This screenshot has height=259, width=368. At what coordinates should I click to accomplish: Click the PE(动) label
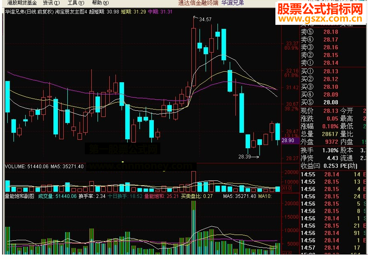click(x=349, y=166)
